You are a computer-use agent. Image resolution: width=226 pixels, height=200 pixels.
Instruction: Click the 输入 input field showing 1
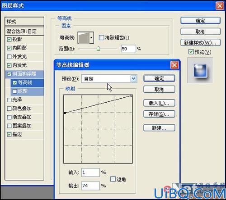pos(90,173)
